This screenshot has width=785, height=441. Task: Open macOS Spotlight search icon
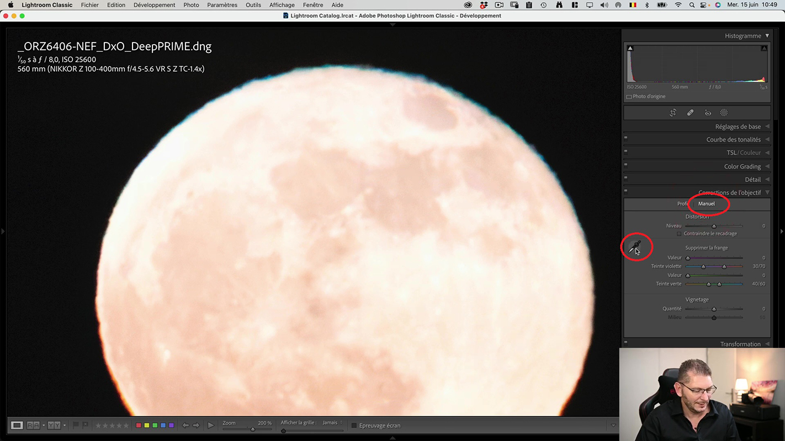point(692,5)
